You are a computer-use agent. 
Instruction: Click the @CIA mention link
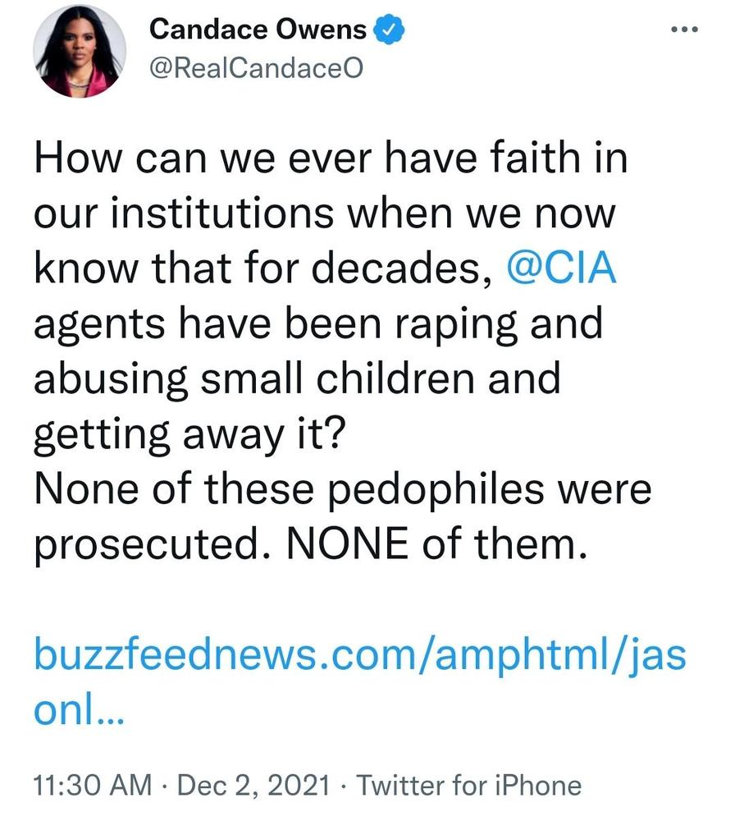pos(561,269)
